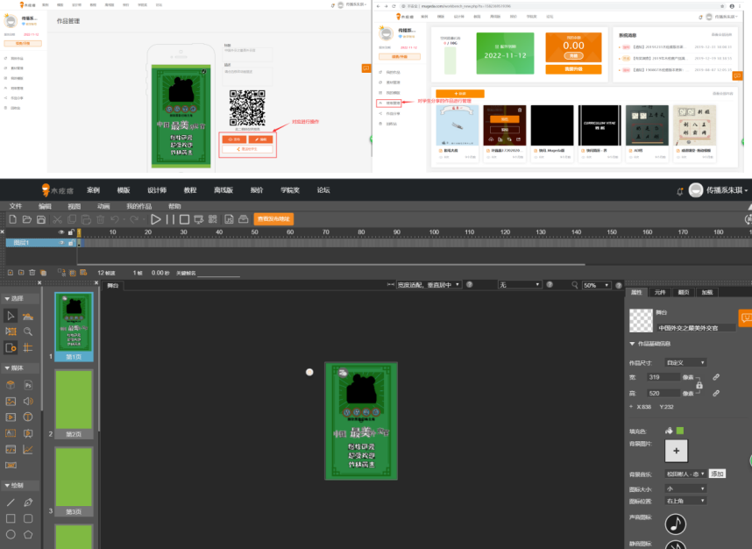Click the green fill color swatch

click(x=680, y=431)
